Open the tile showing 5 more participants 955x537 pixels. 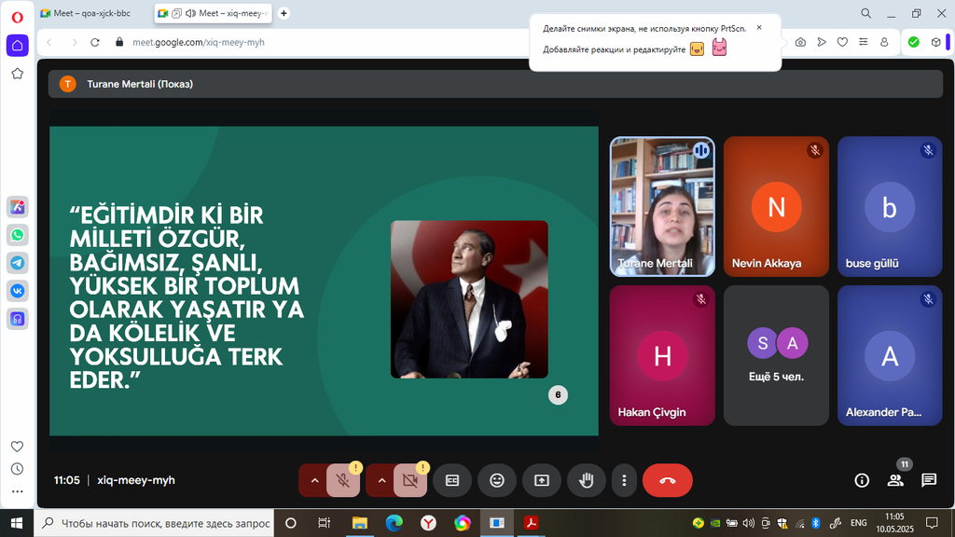(776, 355)
